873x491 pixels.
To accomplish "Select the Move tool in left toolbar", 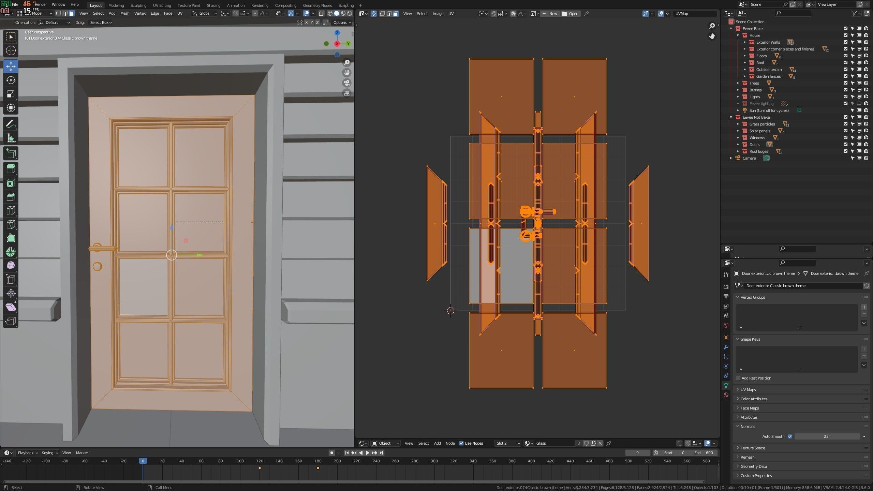I will pyautogui.click(x=11, y=66).
